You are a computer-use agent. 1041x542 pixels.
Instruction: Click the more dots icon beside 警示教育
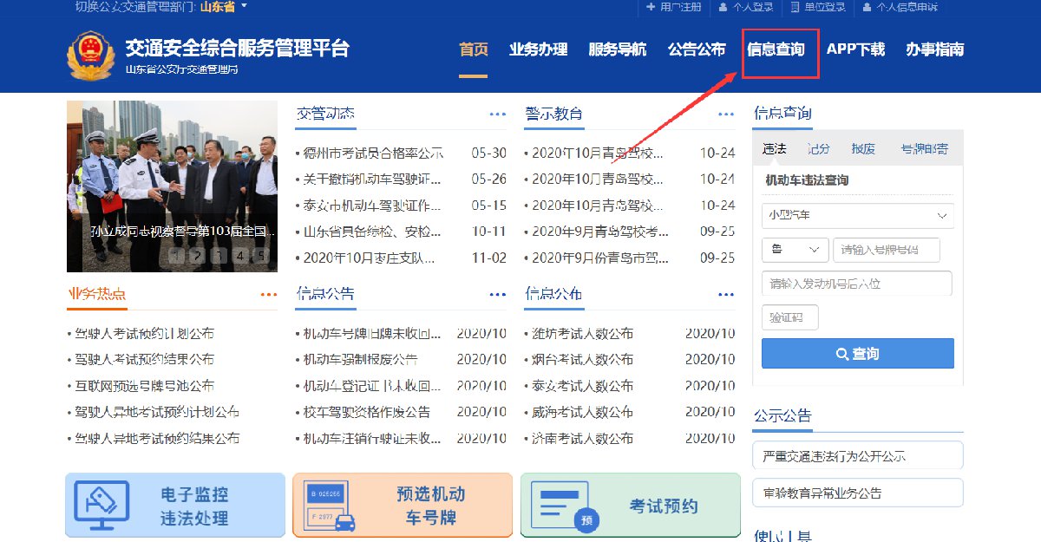(x=725, y=114)
